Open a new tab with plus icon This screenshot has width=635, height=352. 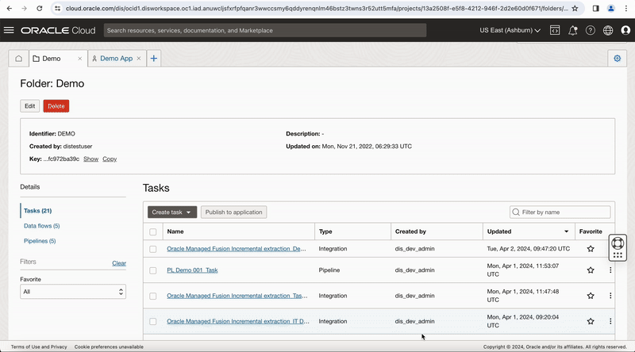[x=154, y=59]
